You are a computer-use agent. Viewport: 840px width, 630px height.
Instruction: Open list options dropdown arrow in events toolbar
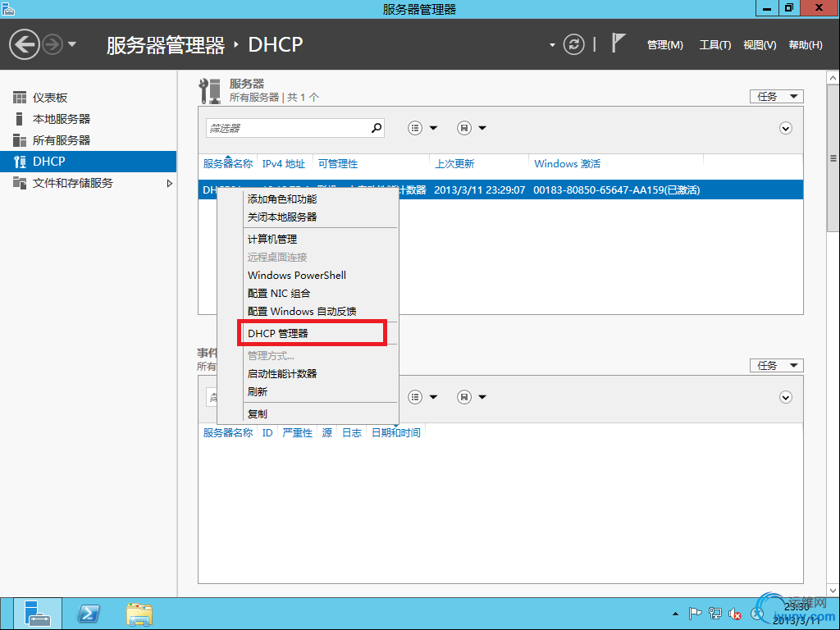click(433, 397)
